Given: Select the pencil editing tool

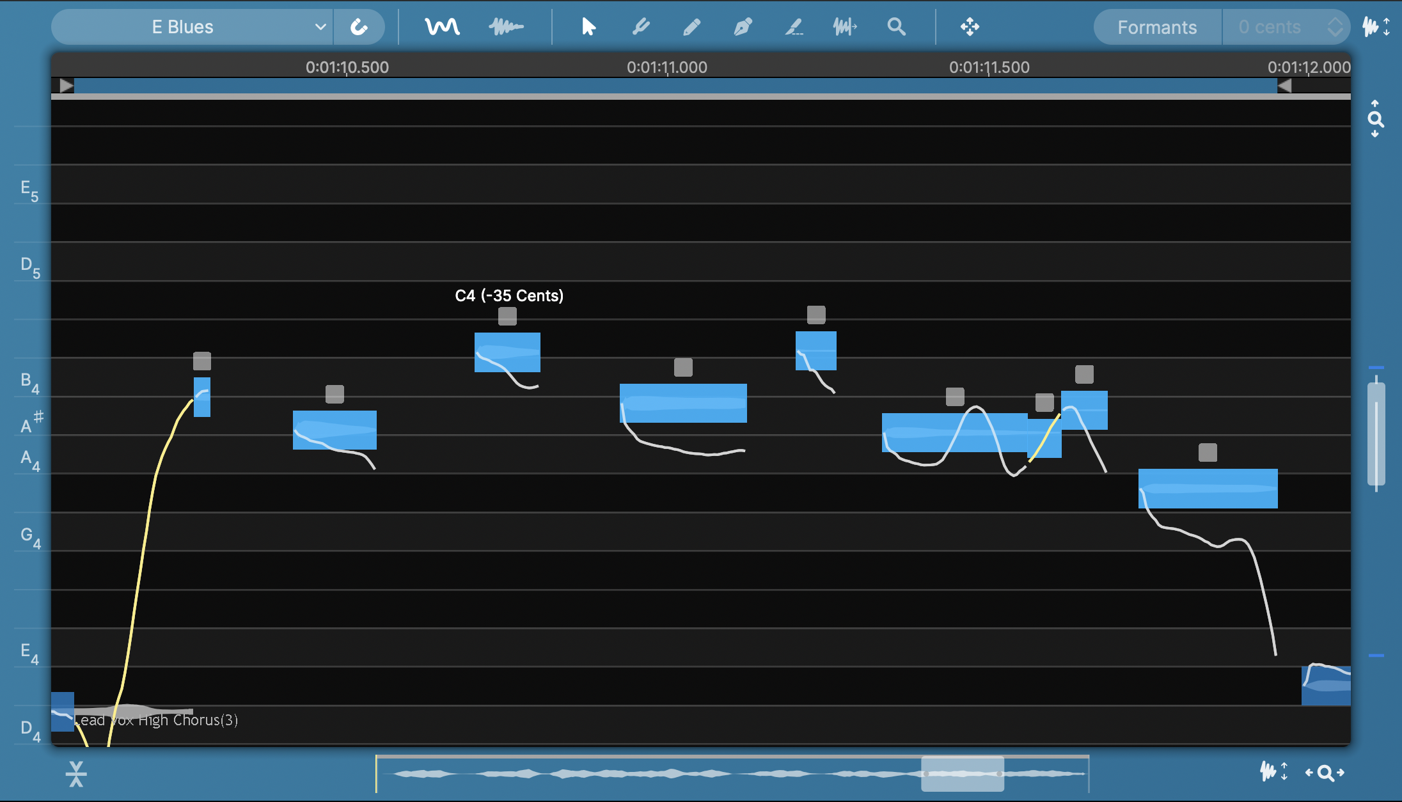Looking at the screenshot, I should (x=691, y=27).
